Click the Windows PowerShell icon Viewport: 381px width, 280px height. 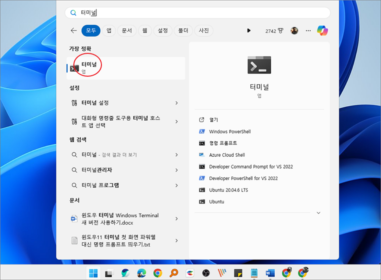(201, 132)
